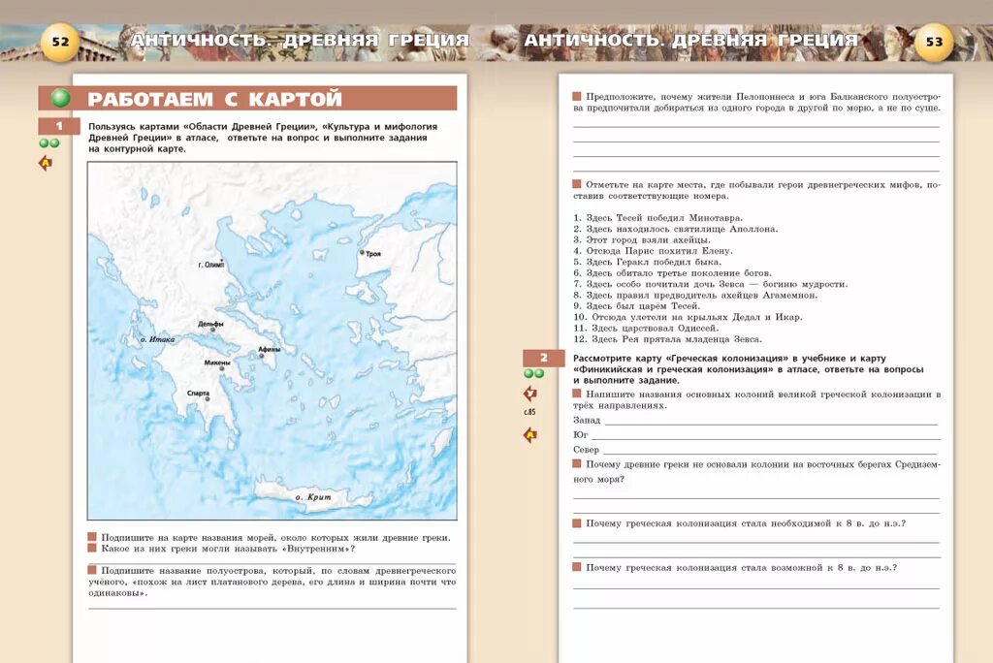Viewport: 993px width, 663px height.
Task: Click item "1. Здесь Тесей победил Минотавра."
Action: click(658, 218)
